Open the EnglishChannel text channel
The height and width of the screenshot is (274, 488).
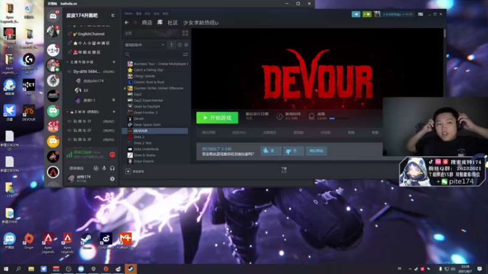90,34
